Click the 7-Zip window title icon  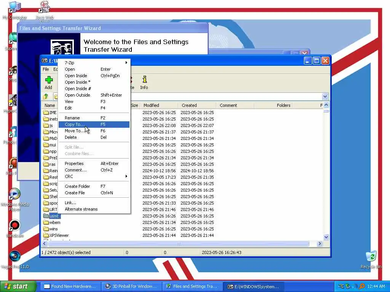(x=45, y=60)
